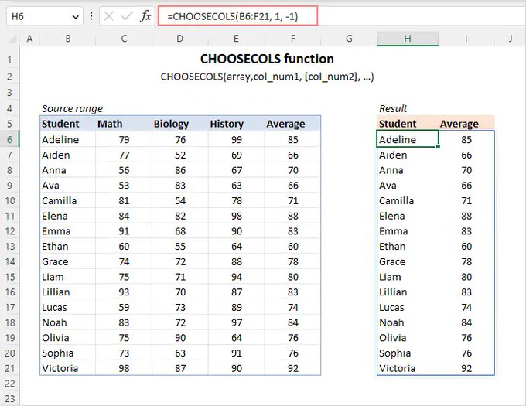526x406 pixels.
Task: Select column E header
Action: point(236,39)
